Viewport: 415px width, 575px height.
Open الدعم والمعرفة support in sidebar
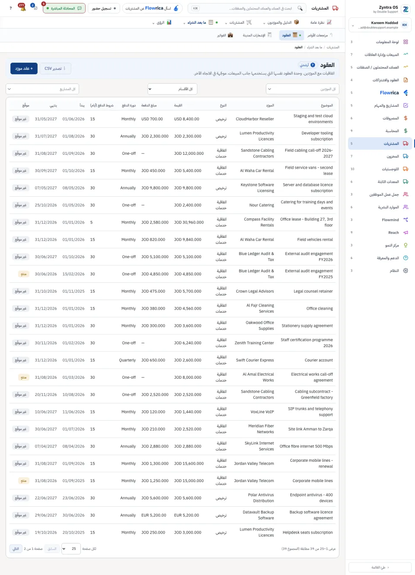click(380, 258)
